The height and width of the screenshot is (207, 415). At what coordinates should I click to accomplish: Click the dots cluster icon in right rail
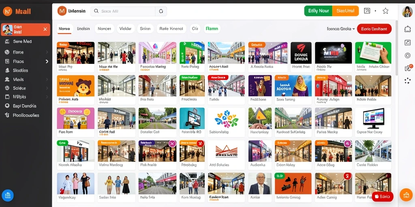tap(407, 81)
